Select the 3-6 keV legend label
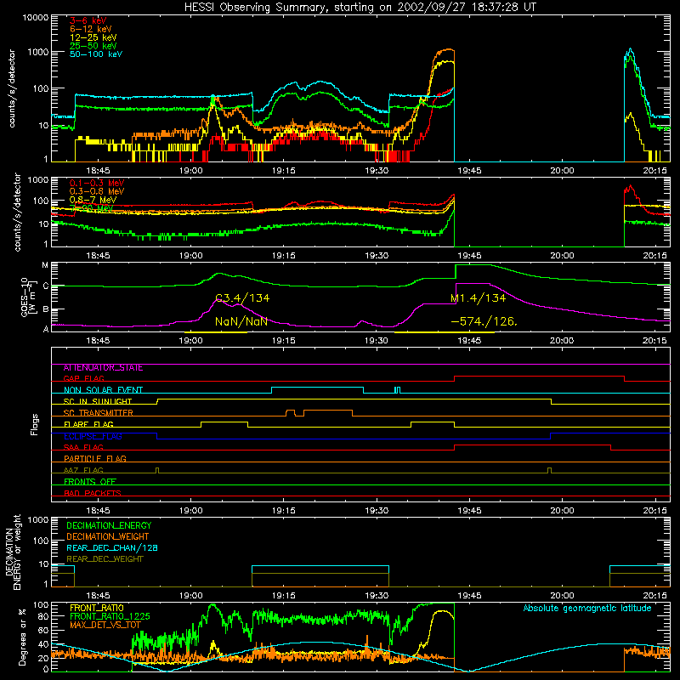The image size is (680, 680). [88, 20]
